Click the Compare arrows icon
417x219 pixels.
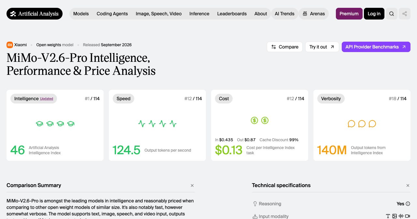(x=274, y=47)
